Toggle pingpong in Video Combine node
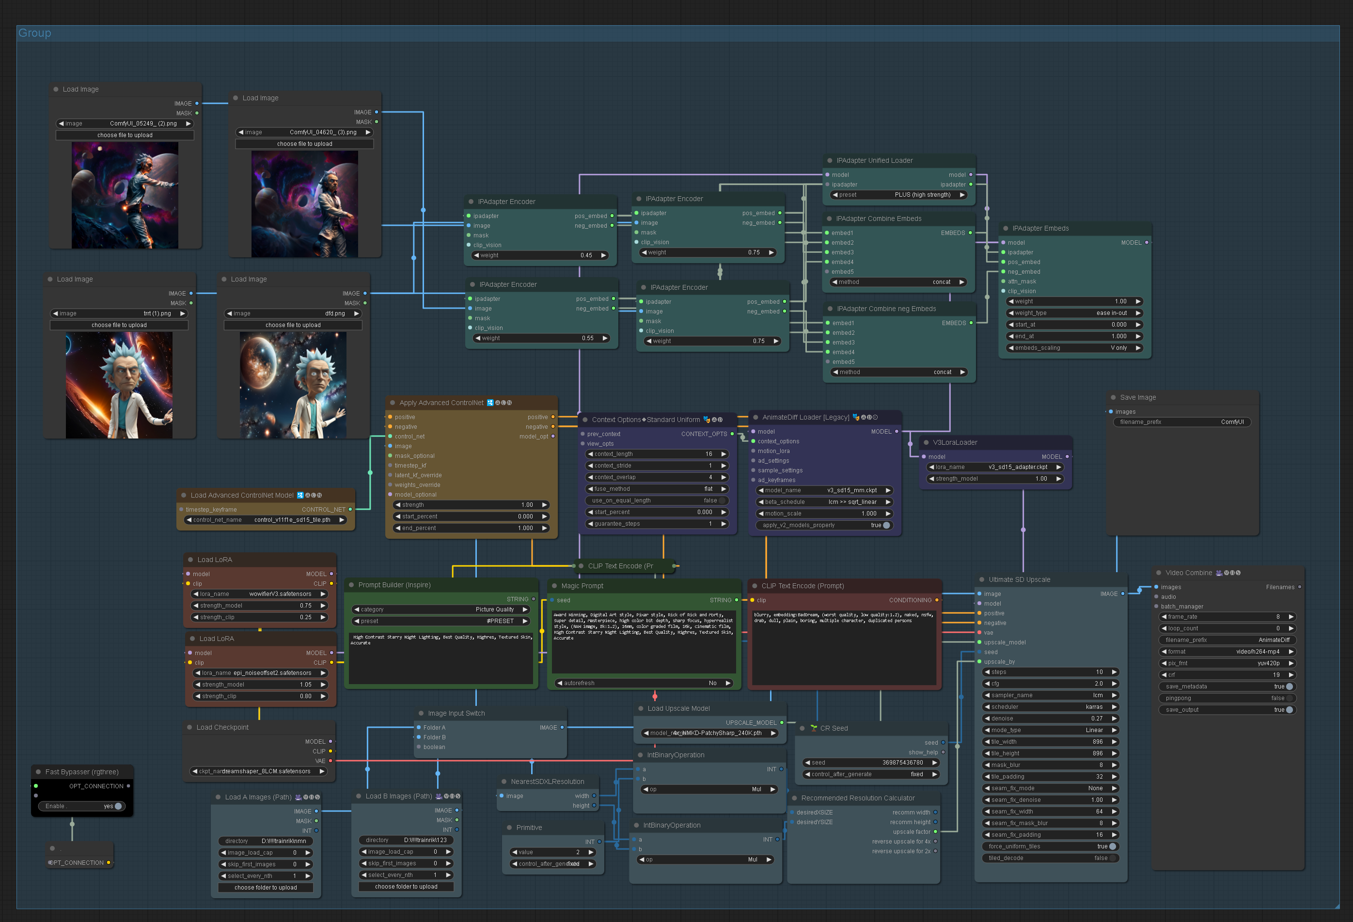The image size is (1353, 922). click(x=1289, y=698)
